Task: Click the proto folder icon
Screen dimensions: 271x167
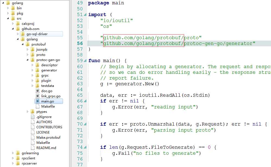Action: pyautogui.click(x=33, y=55)
